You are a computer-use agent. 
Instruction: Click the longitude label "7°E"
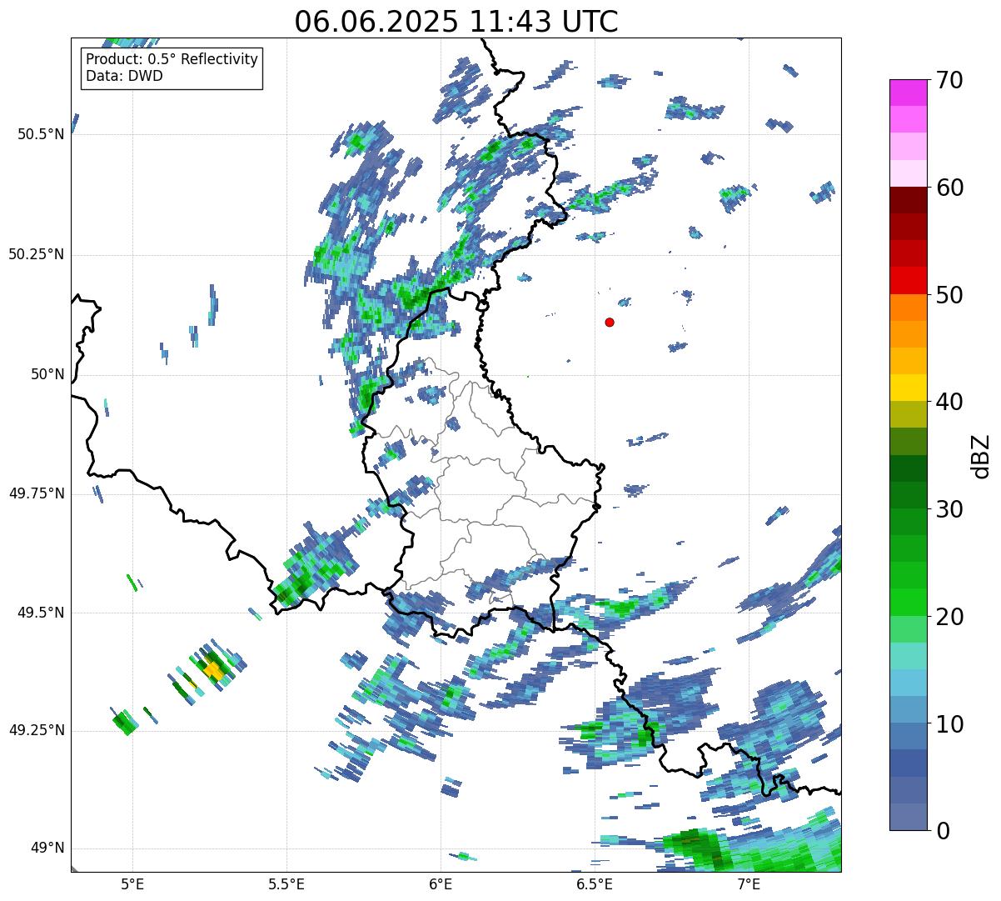point(749,883)
